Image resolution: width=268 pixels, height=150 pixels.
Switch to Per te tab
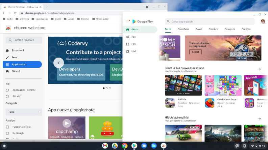tap(168, 29)
